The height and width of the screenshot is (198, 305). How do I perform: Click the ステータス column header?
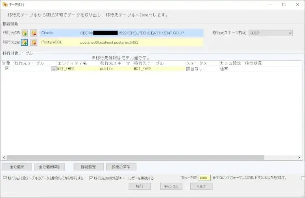pos(201,63)
